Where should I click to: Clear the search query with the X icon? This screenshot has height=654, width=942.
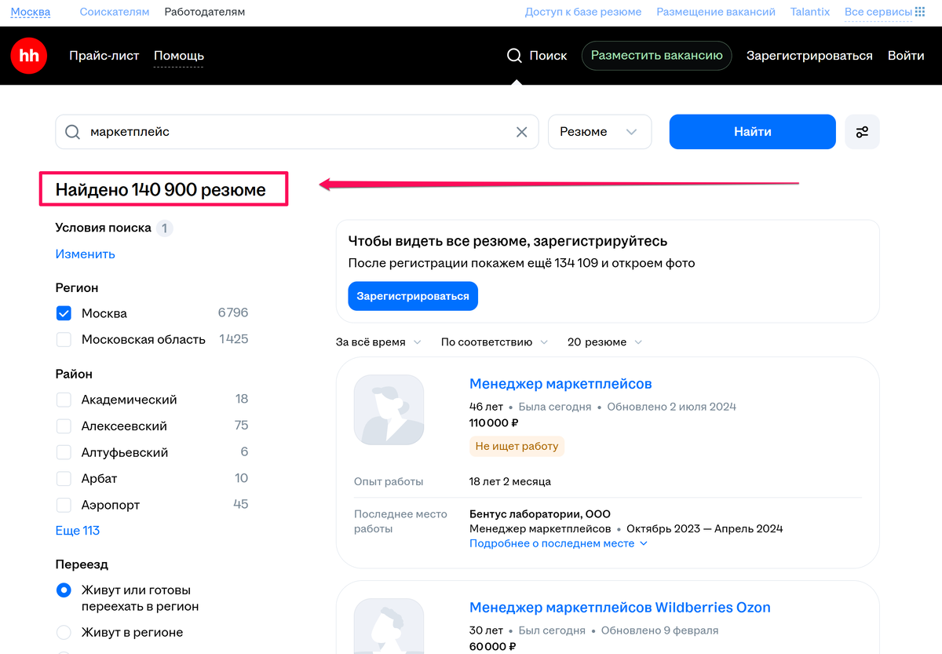coord(521,131)
